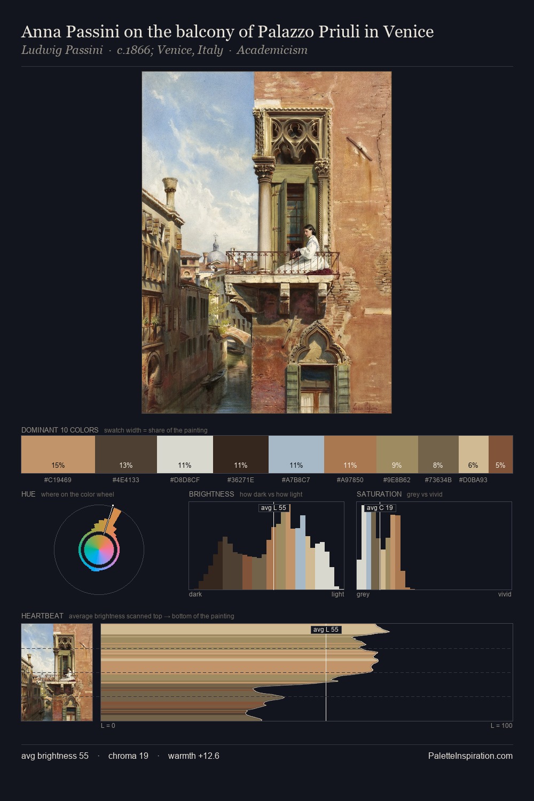Click the hex code #D8D8CF
This screenshot has width=534, height=801.
coord(185,480)
